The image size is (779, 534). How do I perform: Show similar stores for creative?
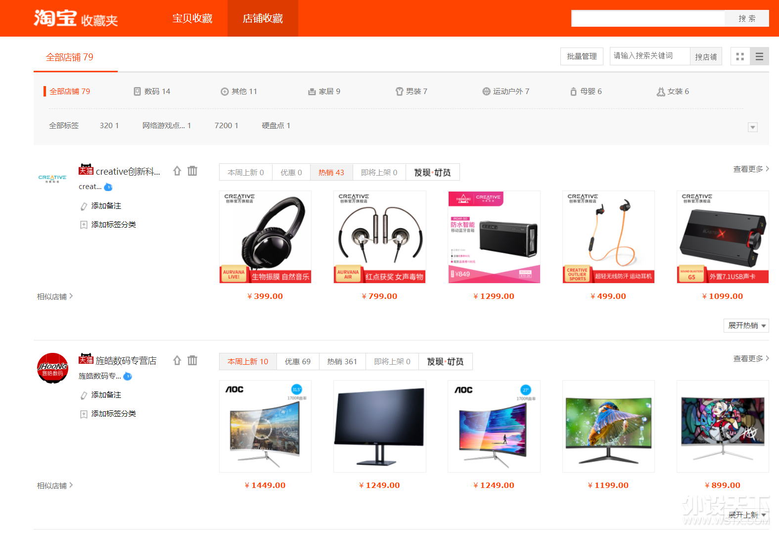pos(55,296)
